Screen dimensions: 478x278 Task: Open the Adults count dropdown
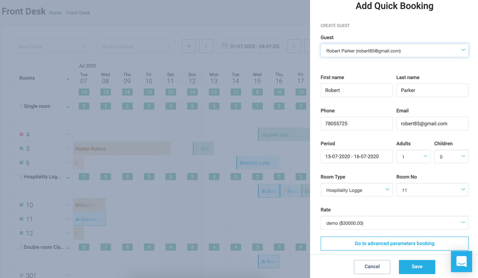(414, 156)
